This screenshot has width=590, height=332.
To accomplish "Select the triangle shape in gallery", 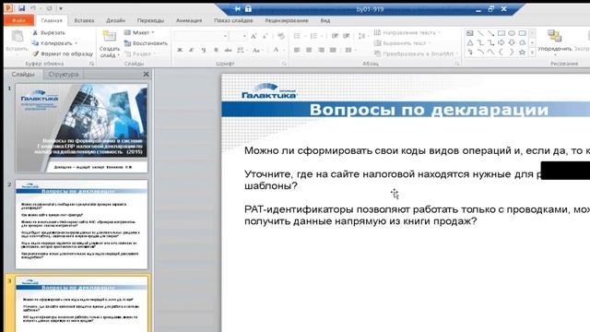I will (469, 43).
